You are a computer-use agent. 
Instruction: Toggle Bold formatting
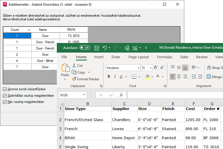click(x=109, y=77)
